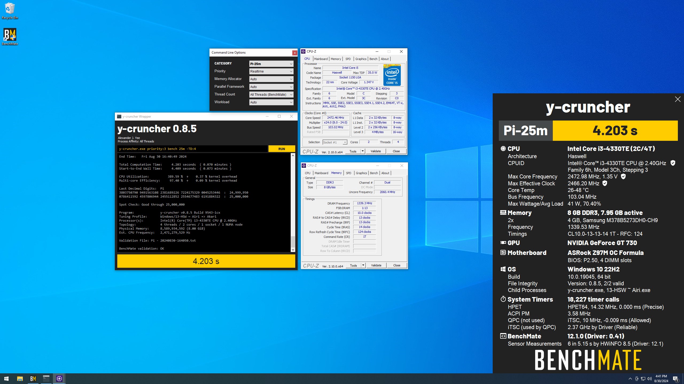Screen dimensions: 684x384
Task: Click the BenchMate section icon in result panel
Action: click(x=503, y=336)
